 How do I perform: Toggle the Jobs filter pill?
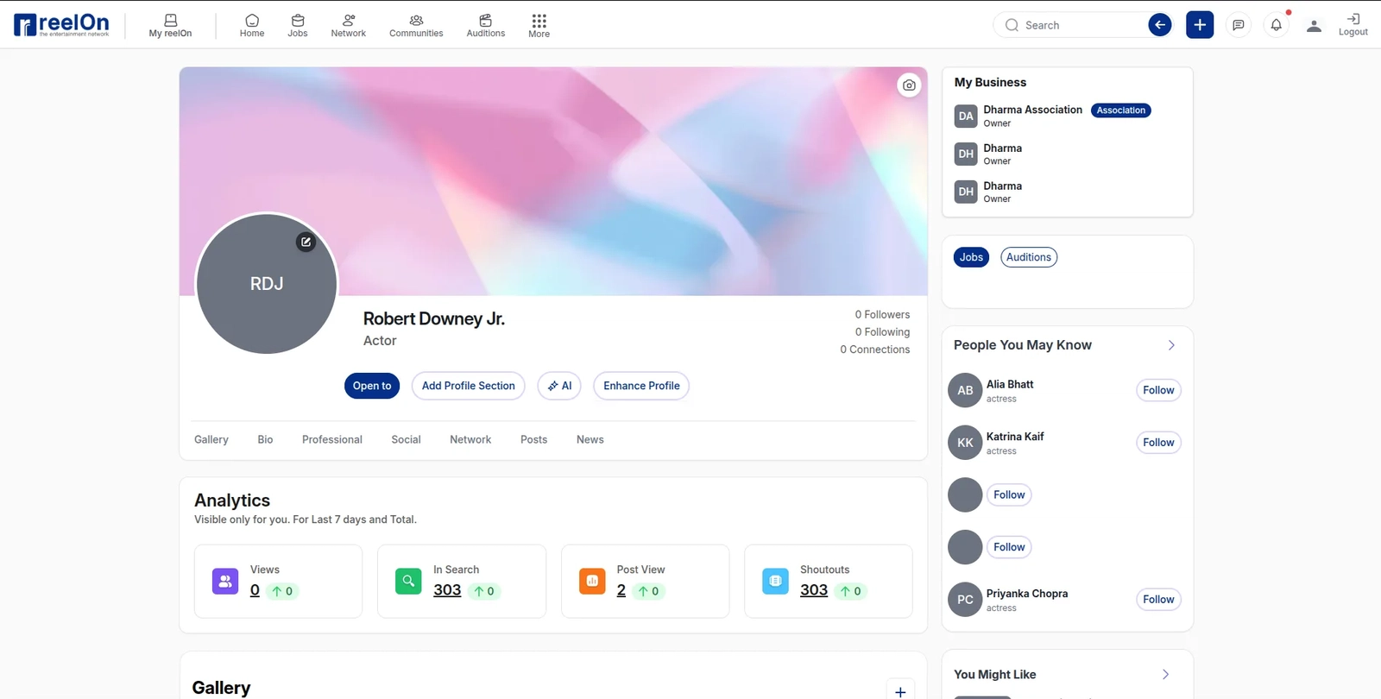pos(971,257)
